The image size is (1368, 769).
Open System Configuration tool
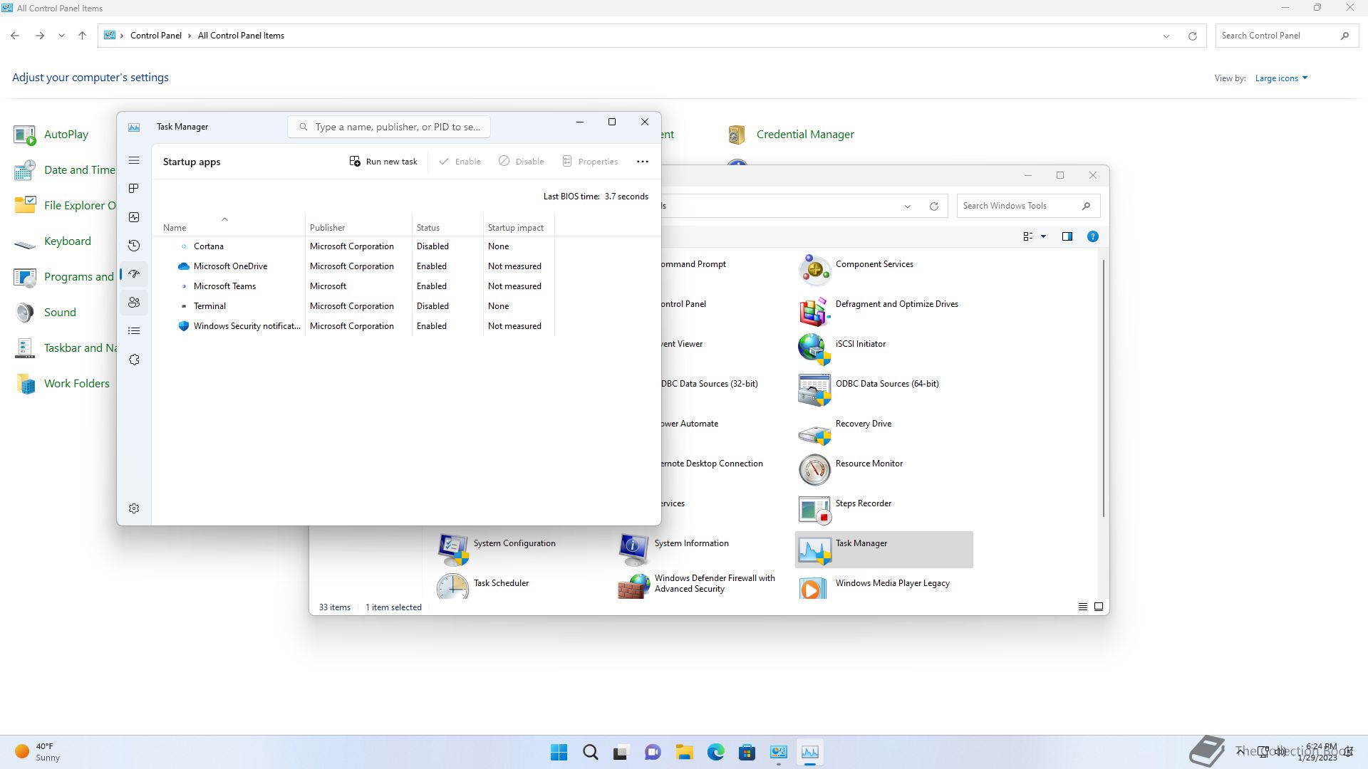tap(522, 549)
